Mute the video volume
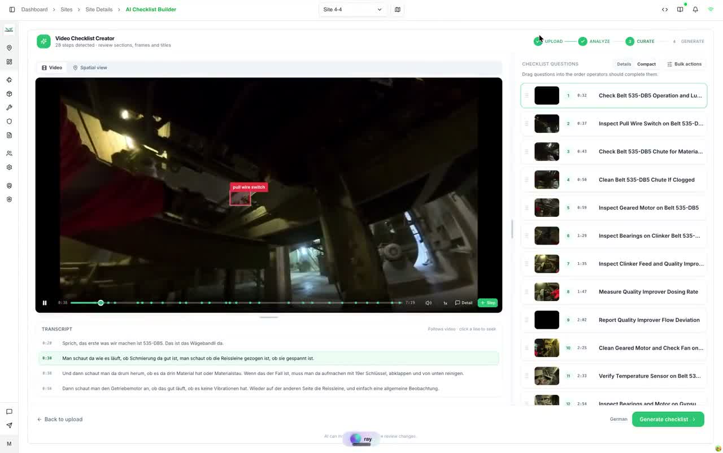Screen dimensions: 723x453 [429, 303]
